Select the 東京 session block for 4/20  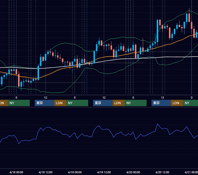161,103
